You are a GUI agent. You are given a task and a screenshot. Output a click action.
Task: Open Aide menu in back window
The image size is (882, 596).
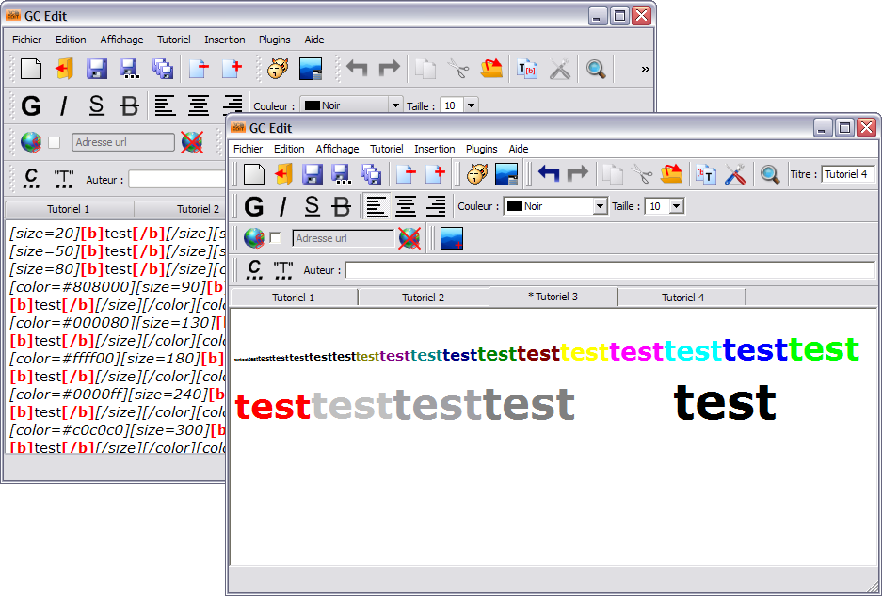314,40
